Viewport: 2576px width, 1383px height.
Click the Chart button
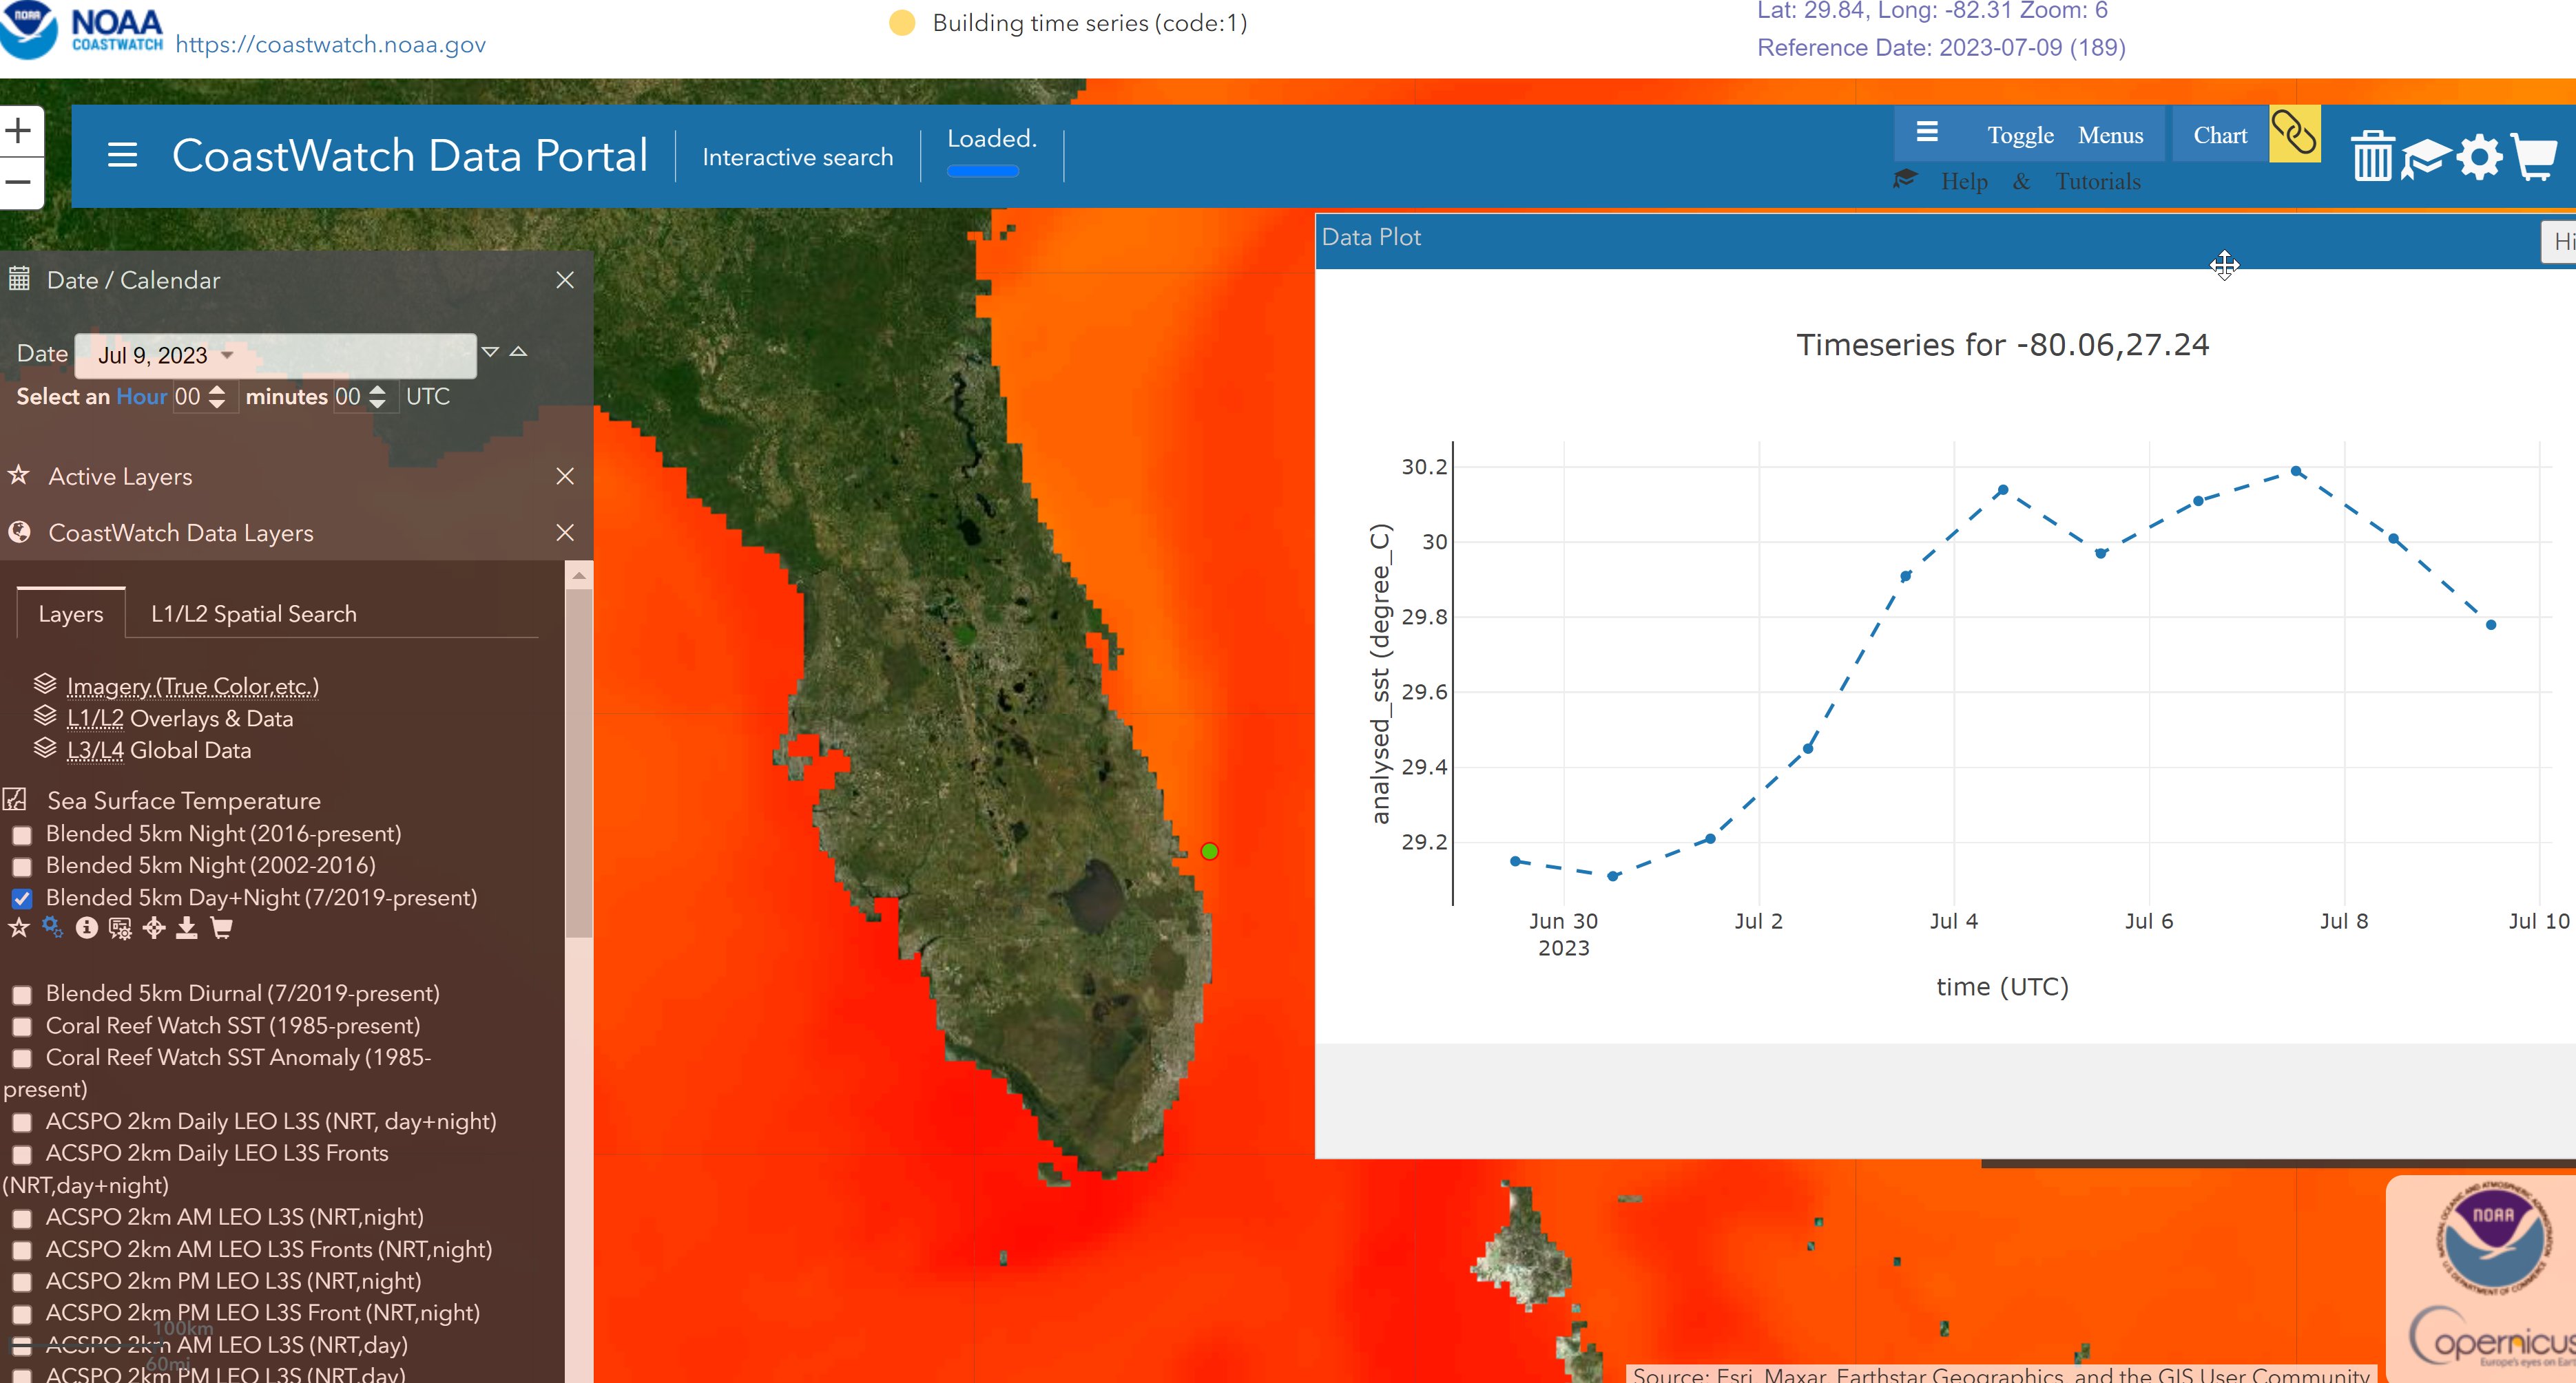(x=2221, y=134)
